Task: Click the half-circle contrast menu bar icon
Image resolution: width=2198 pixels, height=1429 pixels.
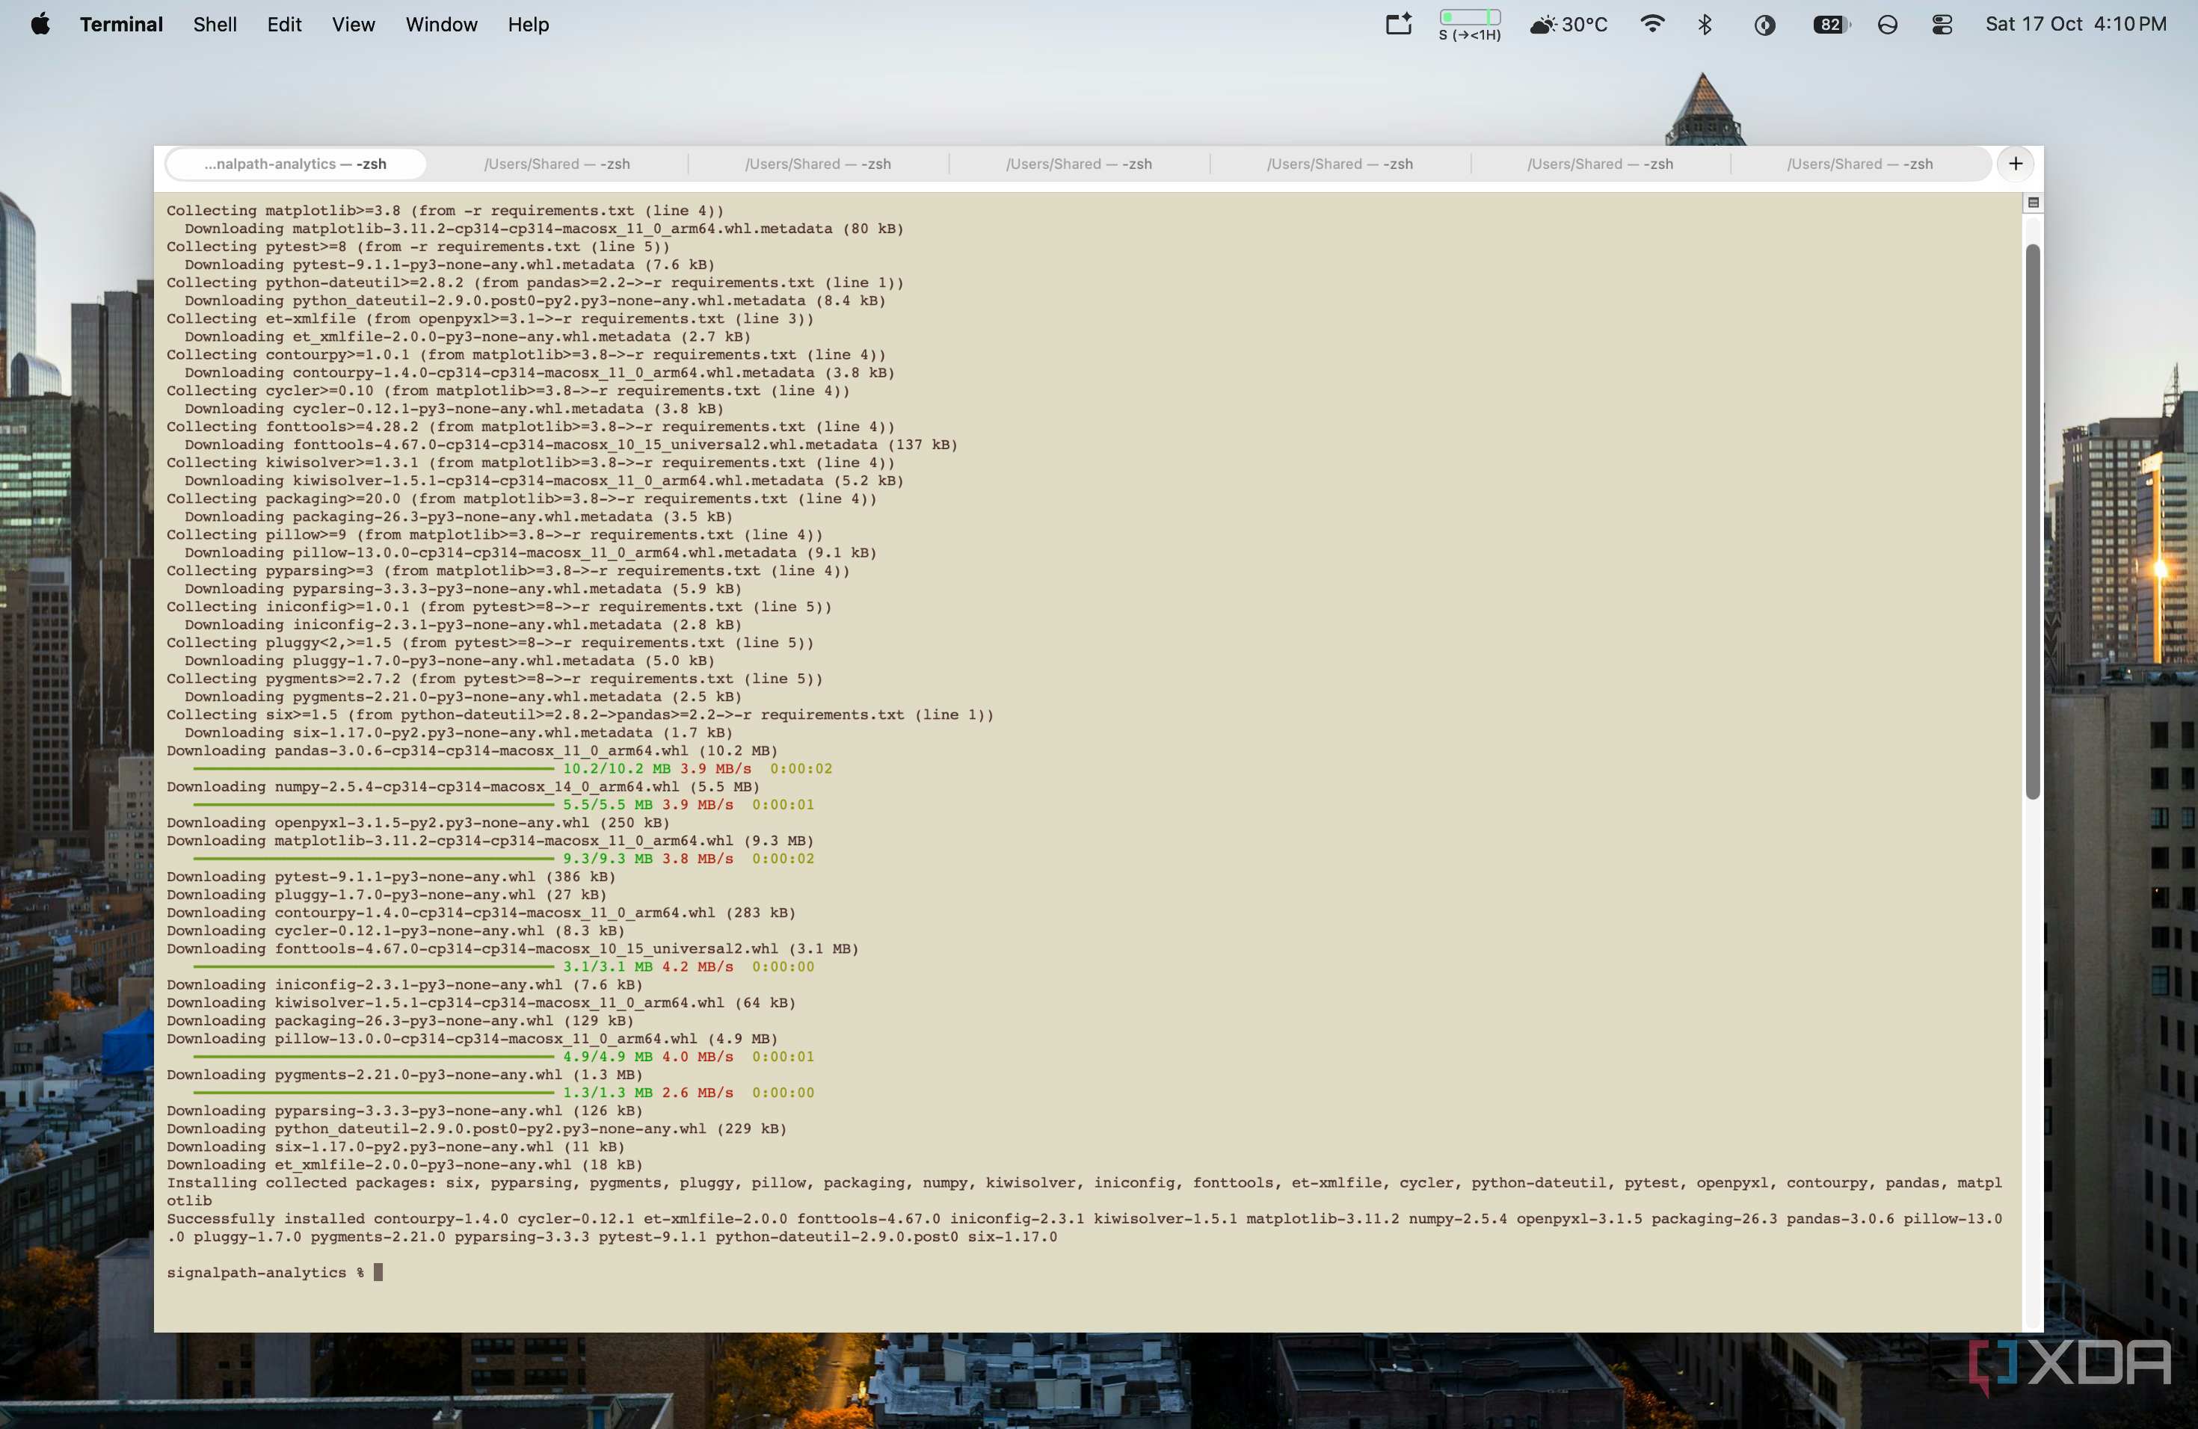Action: [x=1765, y=25]
